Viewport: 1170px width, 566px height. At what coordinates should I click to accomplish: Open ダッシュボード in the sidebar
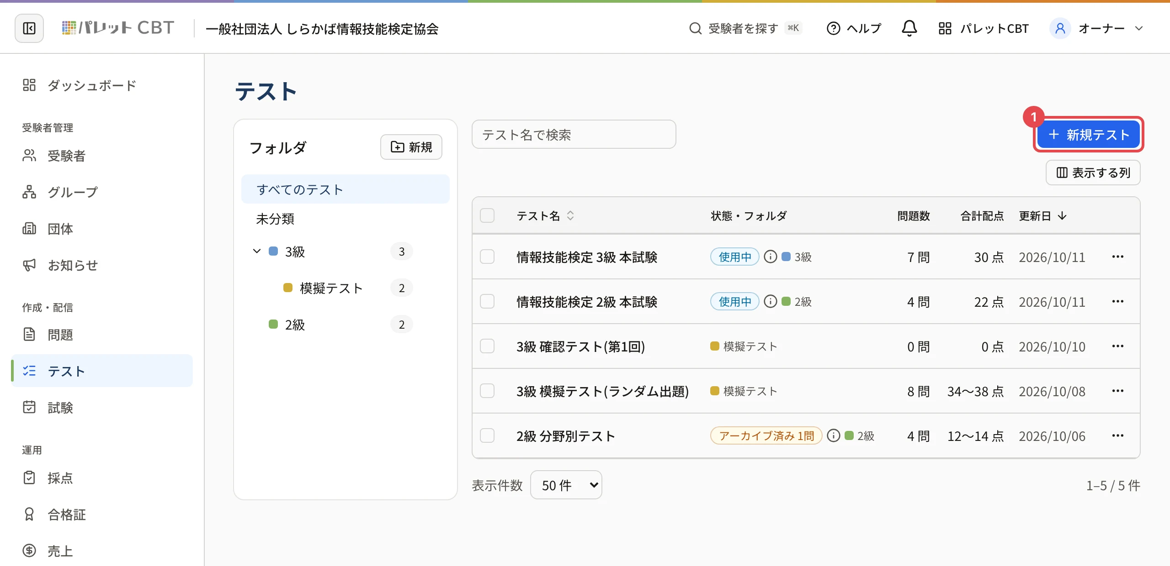click(101, 85)
